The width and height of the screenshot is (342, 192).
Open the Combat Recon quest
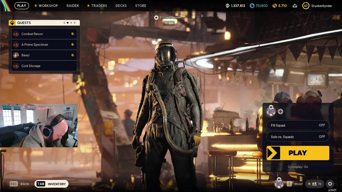[44, 34]
